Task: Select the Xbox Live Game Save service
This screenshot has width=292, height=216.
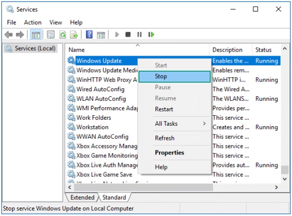Action: [104, 174]
